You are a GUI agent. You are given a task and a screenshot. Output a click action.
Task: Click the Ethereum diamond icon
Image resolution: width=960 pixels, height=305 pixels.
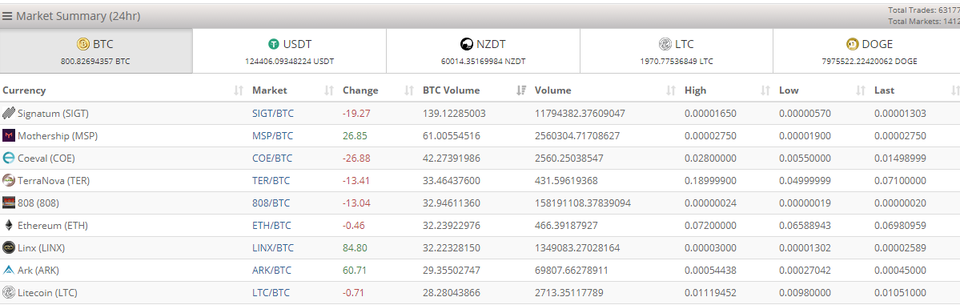(x=9, y=226)
